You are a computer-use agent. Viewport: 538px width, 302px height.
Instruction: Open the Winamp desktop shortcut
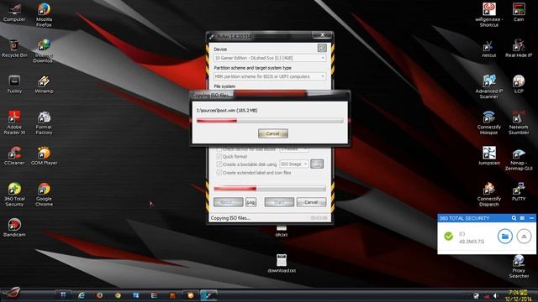pos(44,84)
